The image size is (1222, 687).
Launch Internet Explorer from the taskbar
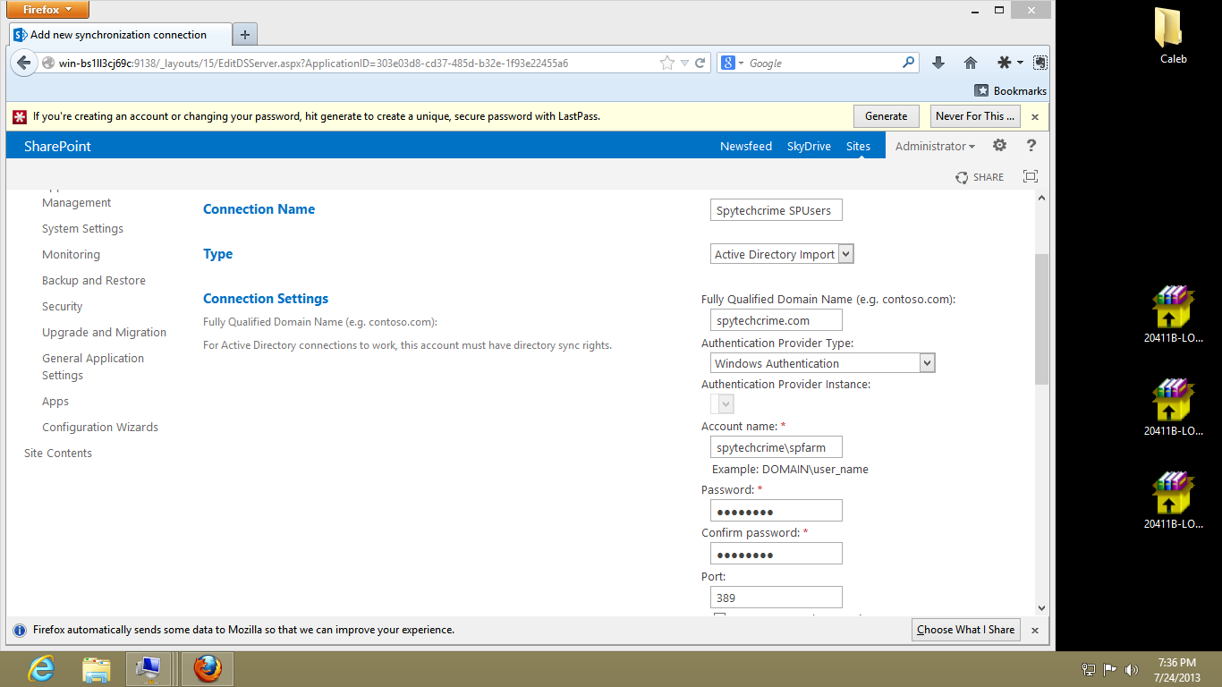click(x=40, y=668)
